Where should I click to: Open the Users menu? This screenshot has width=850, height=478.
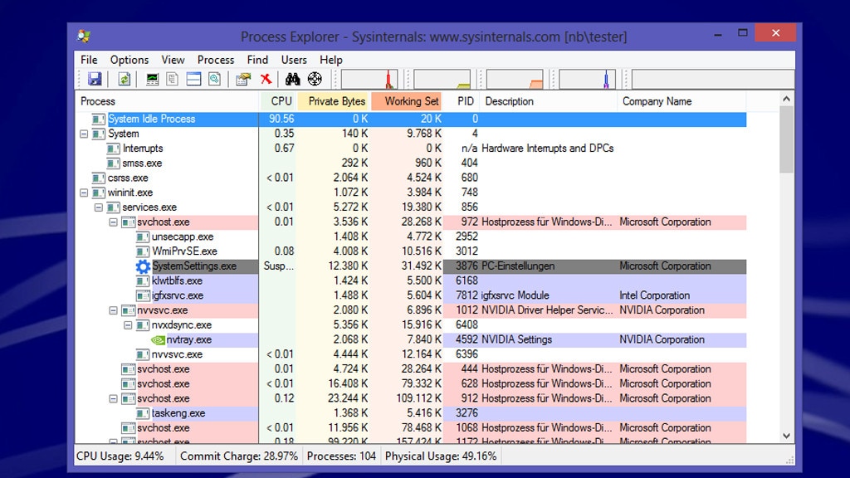pyautogui.click(x=295, y=60)
